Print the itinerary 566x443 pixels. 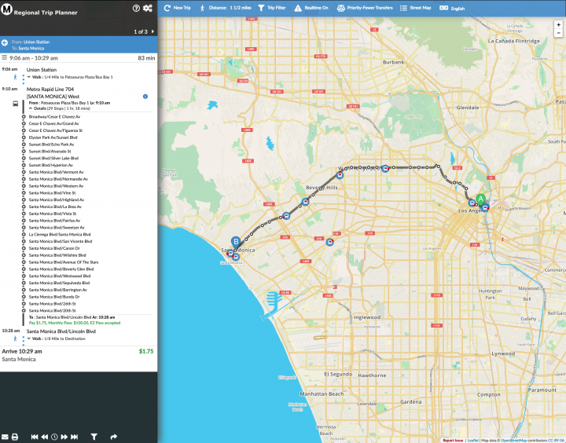click(x=15, y=437)
